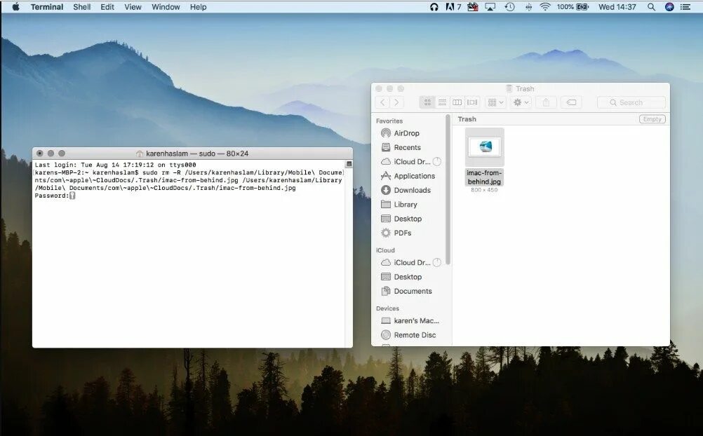
Task: Open Siri from the menu bar
Action: tap(669, 7)
